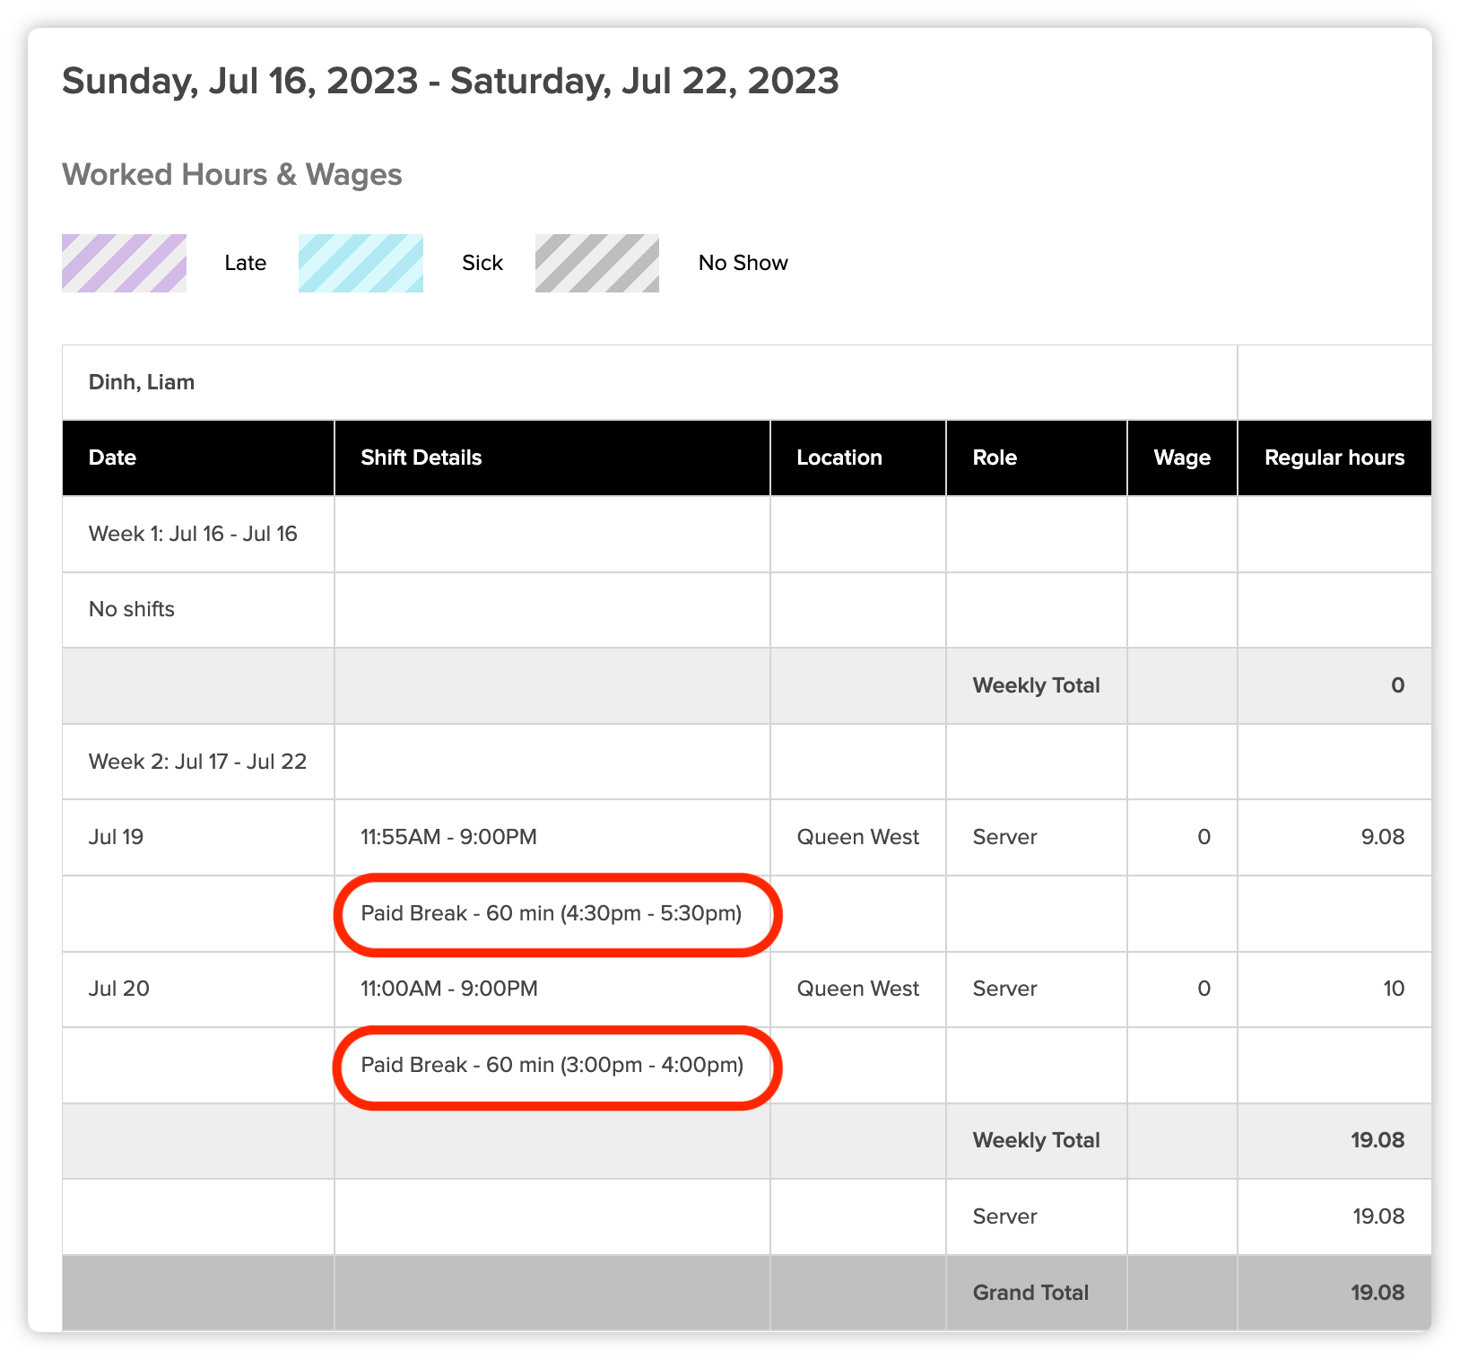The height and width of the screenshot is (1360, 1460).
Task: Click the Wage column header
Action: 1182,458
